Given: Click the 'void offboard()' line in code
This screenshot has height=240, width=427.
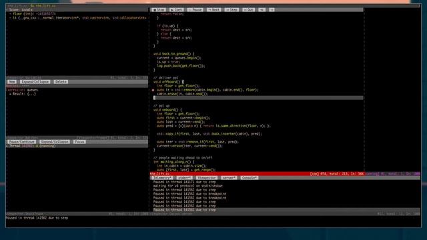Looking at the screenshot, I should tap(168, 81).
